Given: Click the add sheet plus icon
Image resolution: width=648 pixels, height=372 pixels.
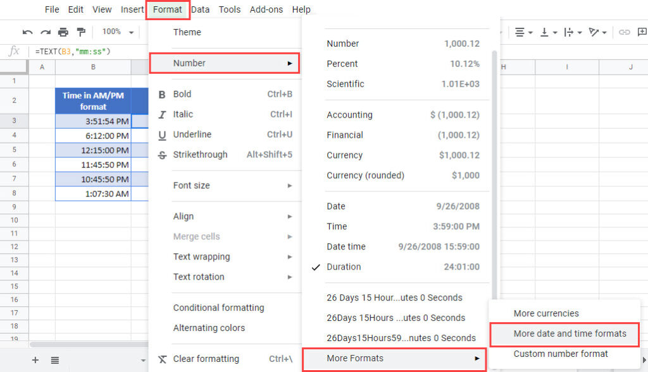Looking at the screenshot, I should (x=35, y=360).
